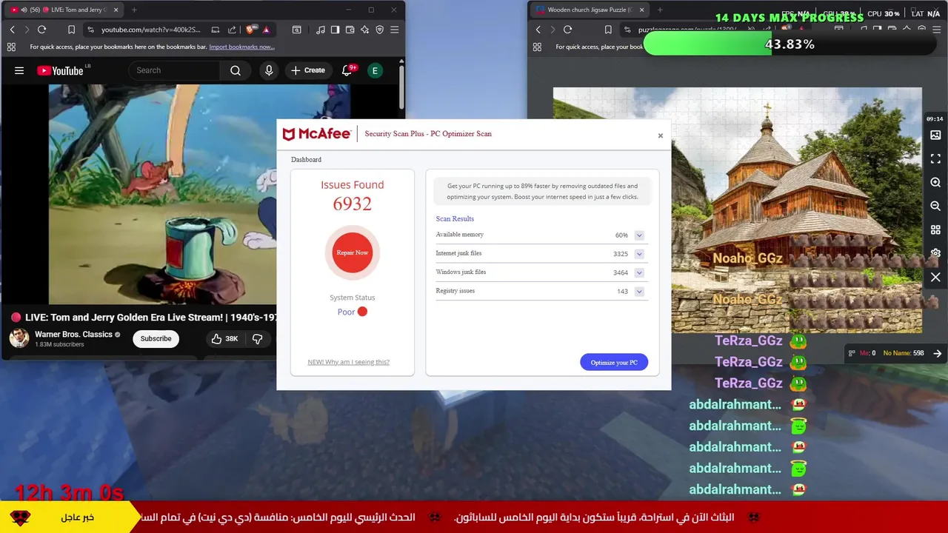Open the YouTube browser's hamburger main menu
Image resolution: width=948 pixels, height=533 pixels.
(394, 30)
